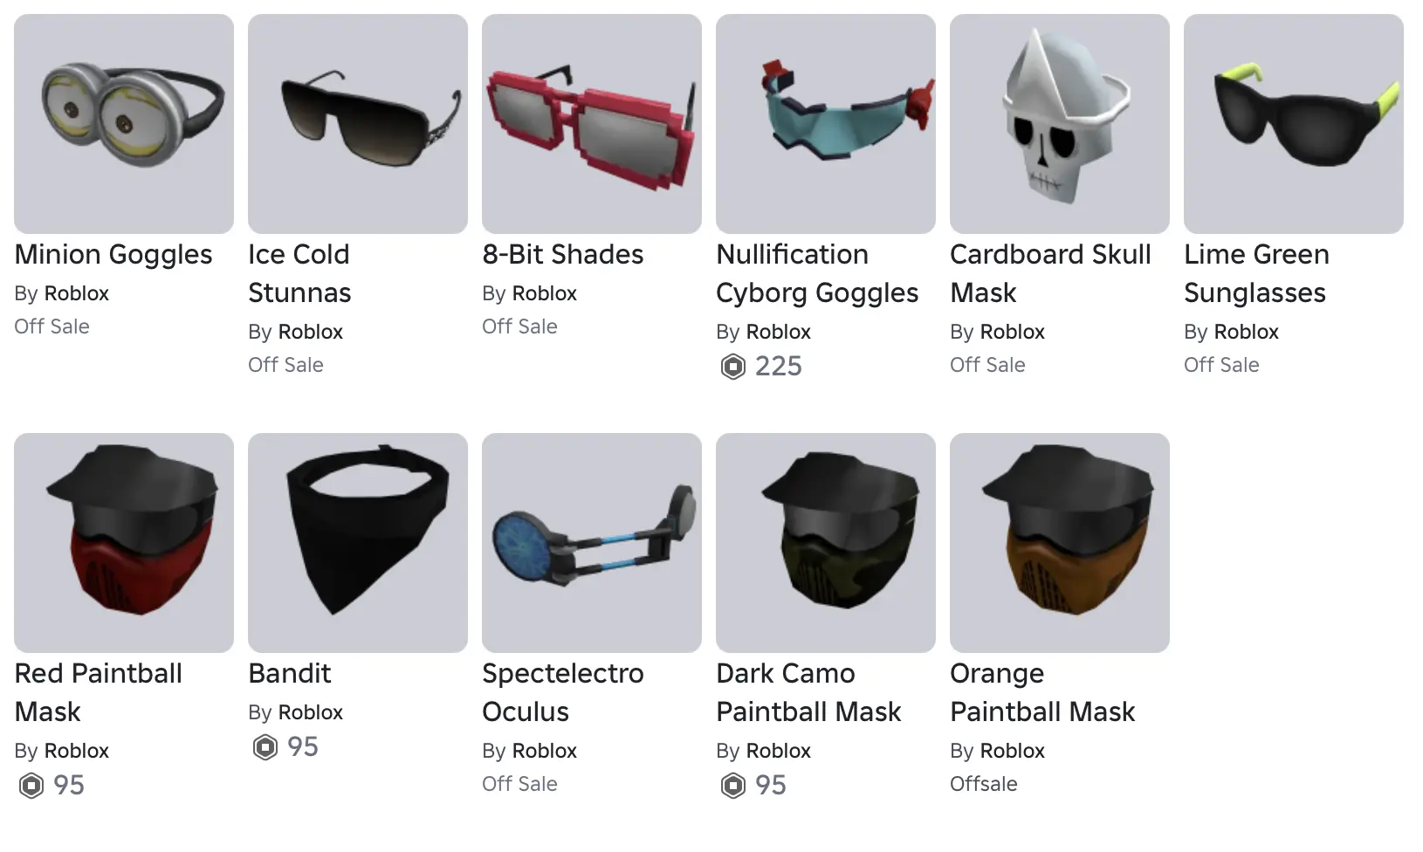Click the Spectelectro Oculus title text
The width and height of the screenshot is (1423, 852).
coord(563,692)
